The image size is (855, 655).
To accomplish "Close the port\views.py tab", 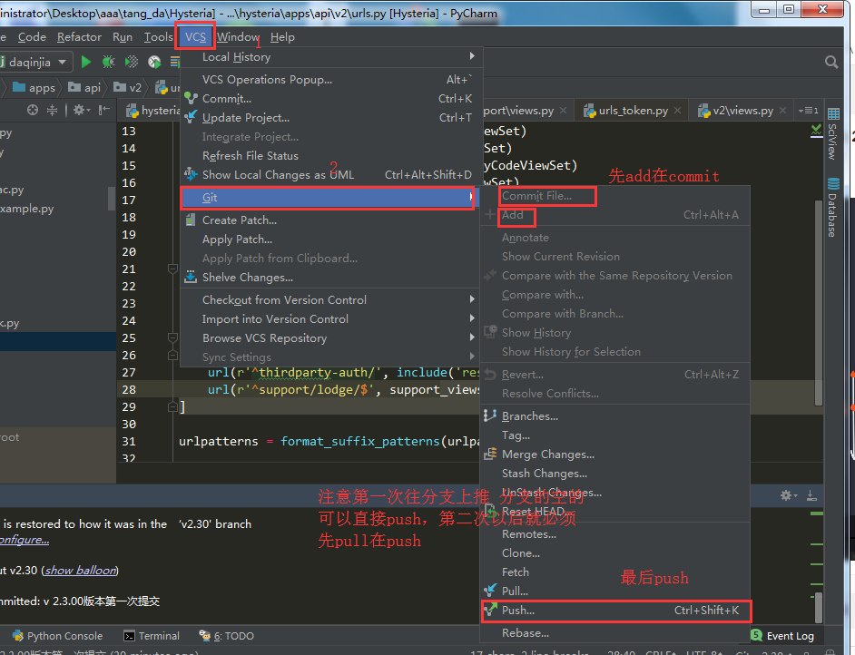I will pyautogui.click(x=564, y=111).
